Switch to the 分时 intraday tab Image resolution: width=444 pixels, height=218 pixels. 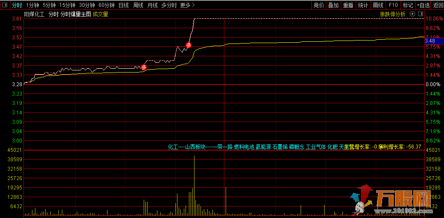(17, 5)
